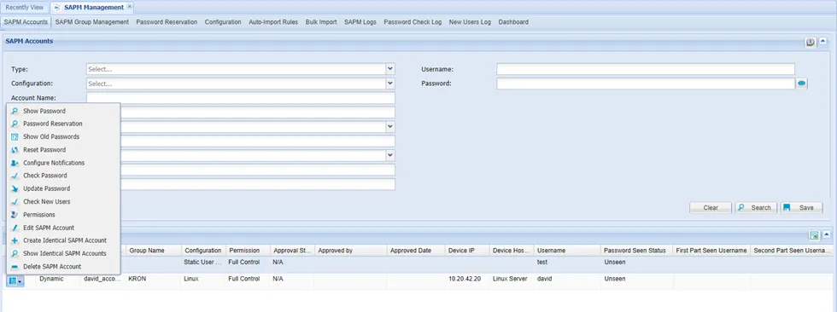The image size is (837, 312).
Task: Collapse the SAPM Accounts search panel
Action: tap(823, 42)
